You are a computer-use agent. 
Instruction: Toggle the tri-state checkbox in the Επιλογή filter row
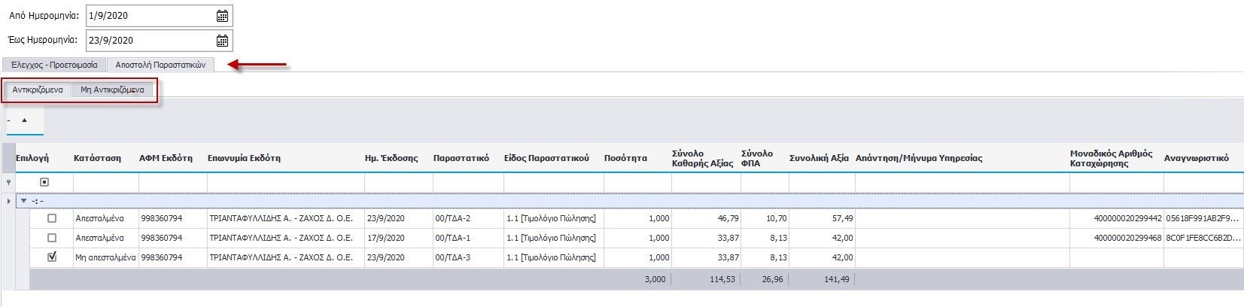click(x=44, y=183)
